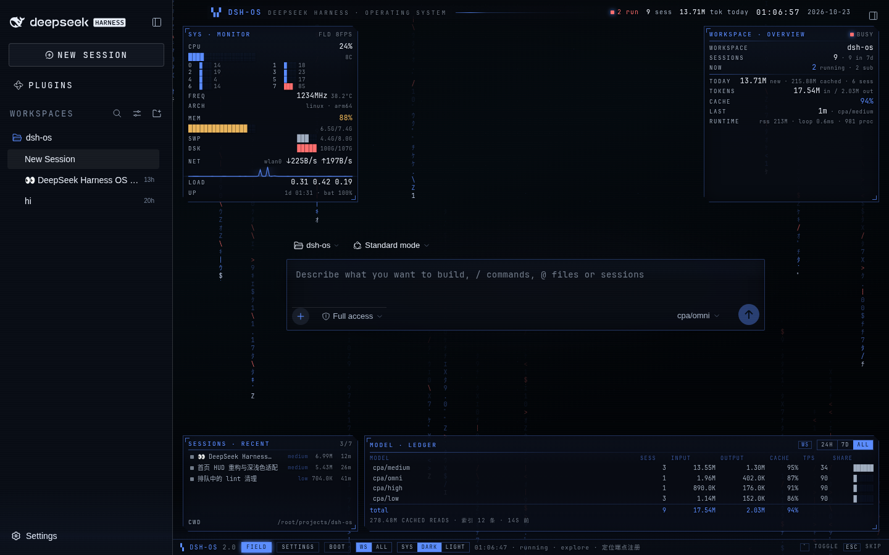Click cpa/medium share bar in ledger
This screenshot has height=555, width=889.
click(863, 468)
